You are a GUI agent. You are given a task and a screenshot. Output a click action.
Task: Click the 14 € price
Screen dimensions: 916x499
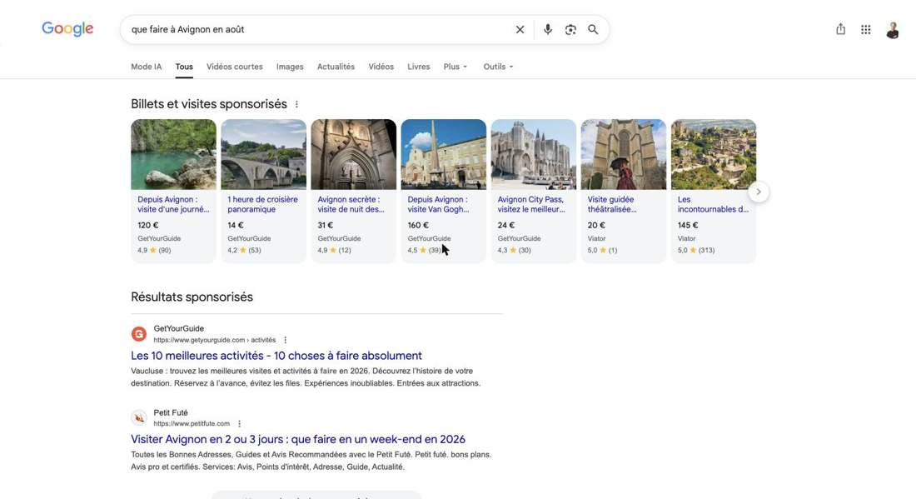tap(236, 225)
